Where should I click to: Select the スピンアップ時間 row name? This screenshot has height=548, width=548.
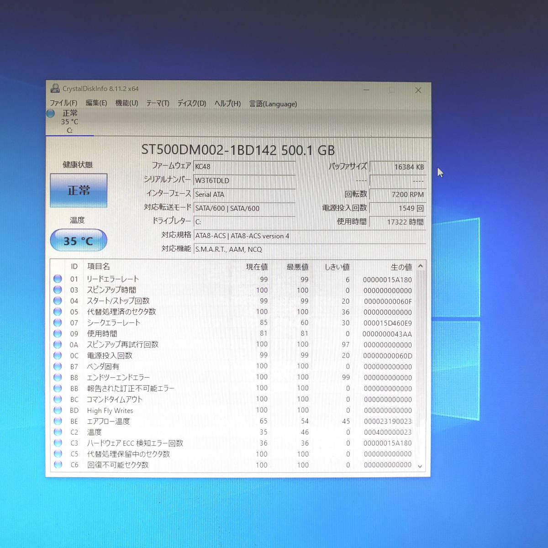click(111, 290)
